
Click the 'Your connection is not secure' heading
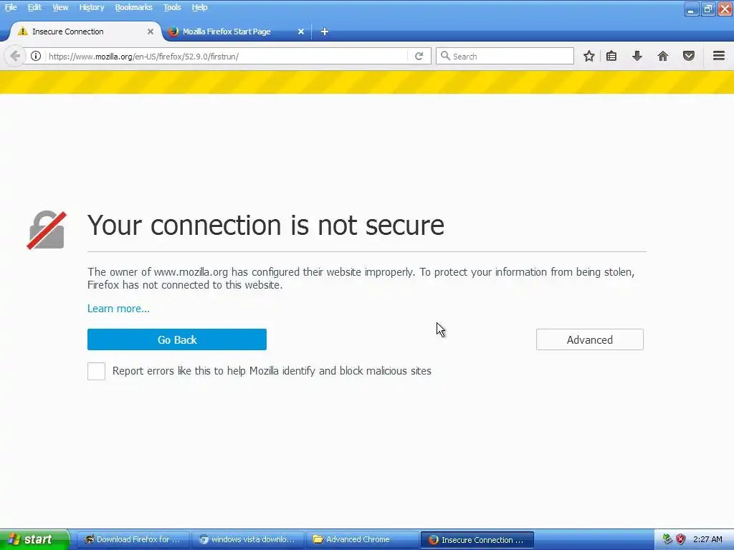pos(266,226)
